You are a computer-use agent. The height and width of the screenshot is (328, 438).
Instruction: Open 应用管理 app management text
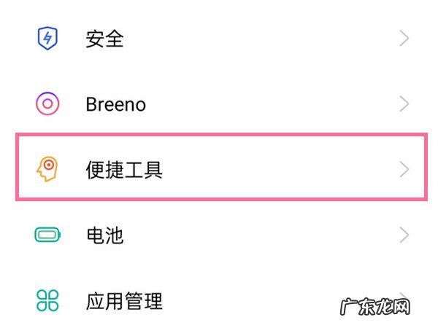point(124,300)
